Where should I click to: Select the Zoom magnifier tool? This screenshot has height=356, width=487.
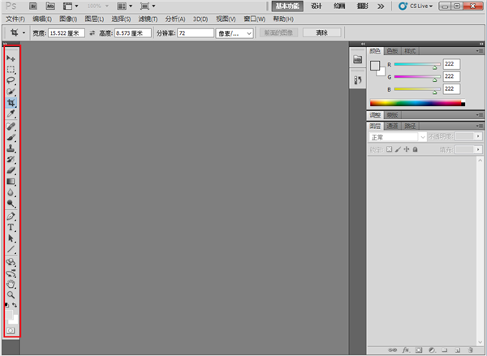11,294
